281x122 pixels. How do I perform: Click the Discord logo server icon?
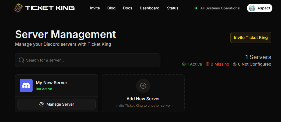[x=26, y=85]
